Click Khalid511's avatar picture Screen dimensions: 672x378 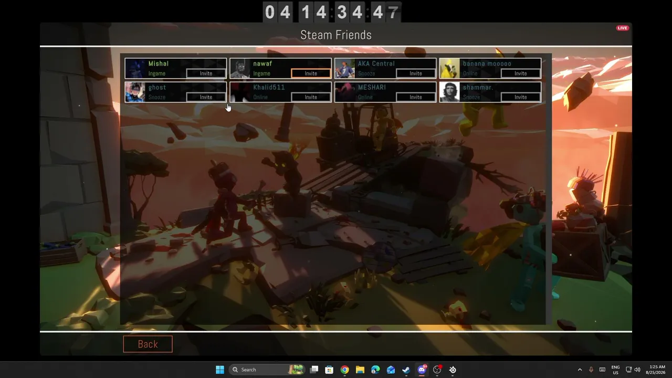[240, 92]
